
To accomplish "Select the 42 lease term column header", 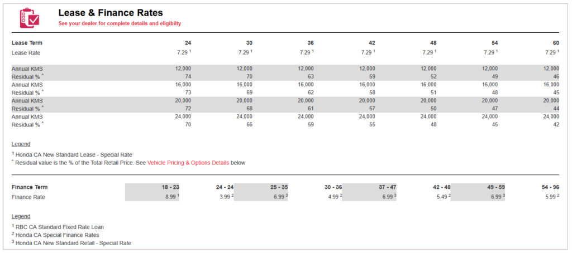I will (371, 42).
